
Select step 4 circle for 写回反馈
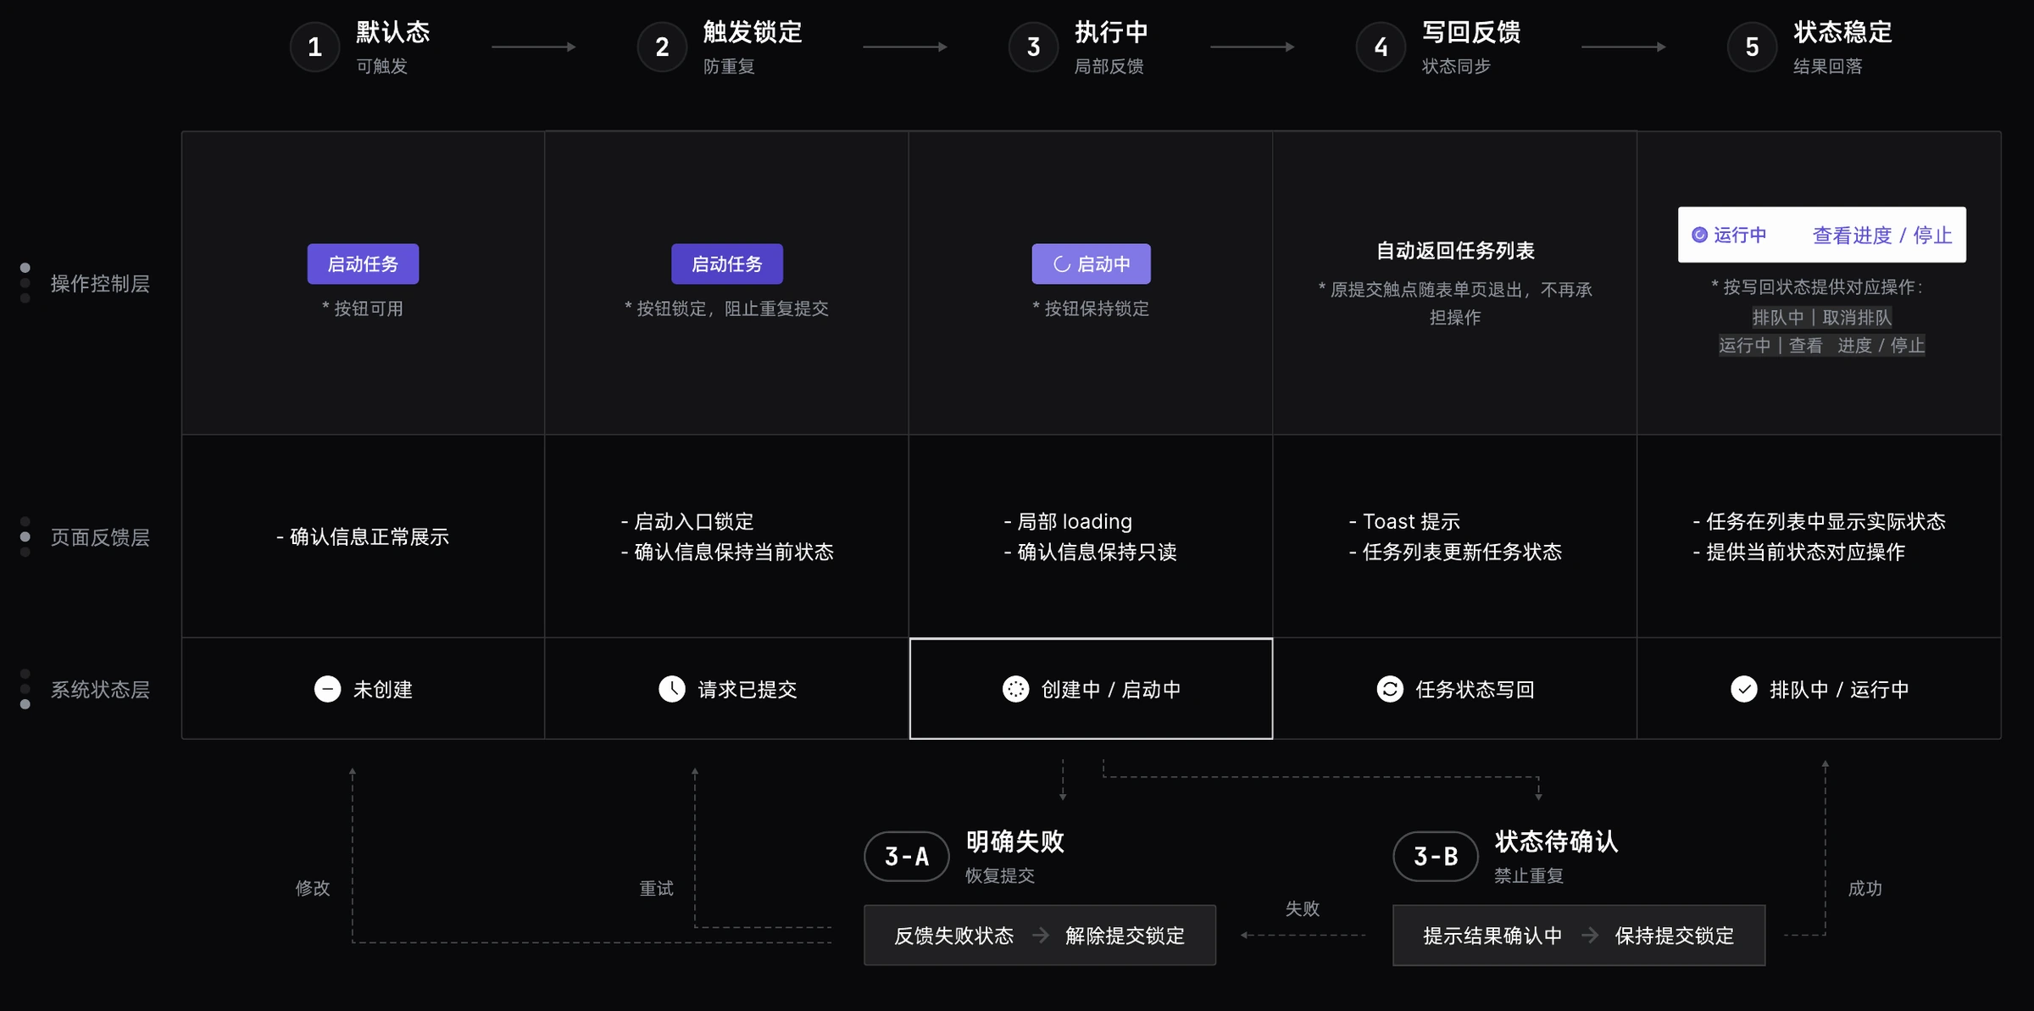(1381, 47)
